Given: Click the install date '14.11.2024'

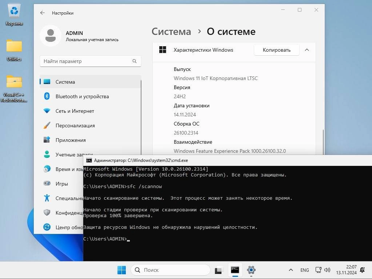Looking at the screenshot, I should pos(185,115).
